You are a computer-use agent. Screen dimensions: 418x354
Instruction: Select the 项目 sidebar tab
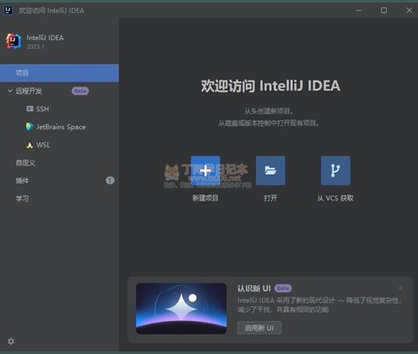(x=59, y=73)
